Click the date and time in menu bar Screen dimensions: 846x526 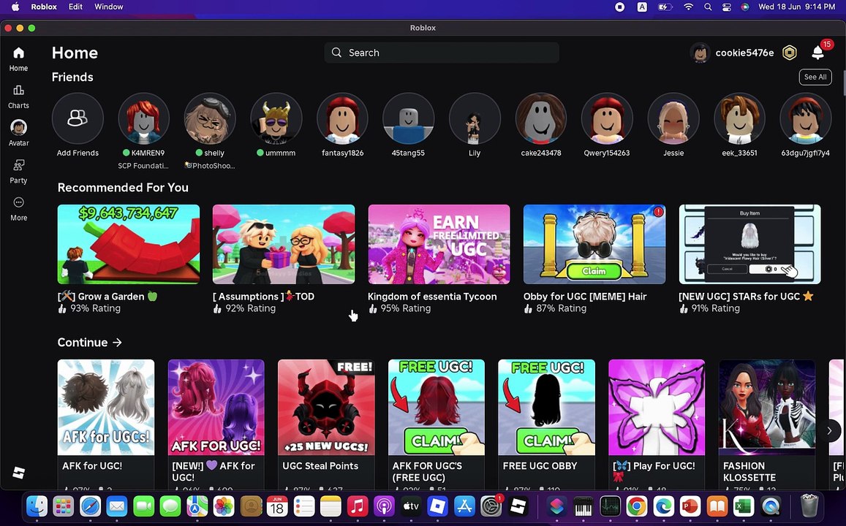coord(796,7)
